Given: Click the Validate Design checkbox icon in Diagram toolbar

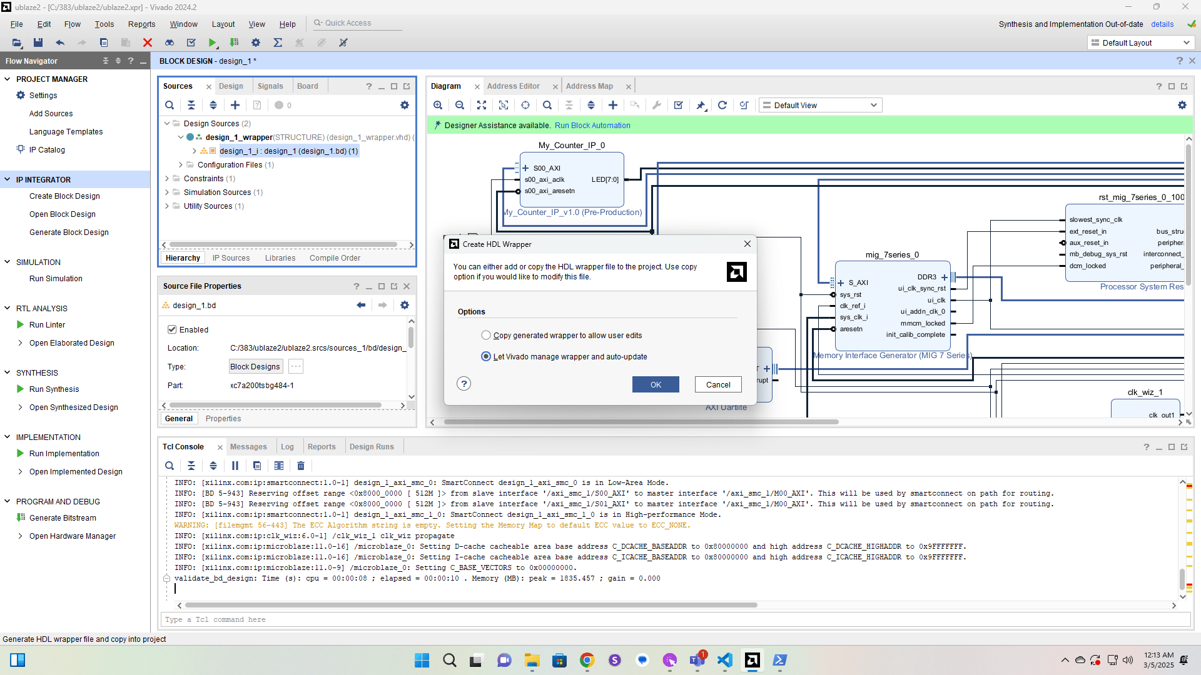Looking at the screenshot, I should pos(678,105).
